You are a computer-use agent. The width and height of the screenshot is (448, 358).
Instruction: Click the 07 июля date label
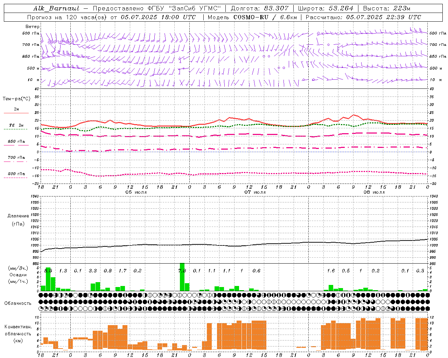coord(255,192)
